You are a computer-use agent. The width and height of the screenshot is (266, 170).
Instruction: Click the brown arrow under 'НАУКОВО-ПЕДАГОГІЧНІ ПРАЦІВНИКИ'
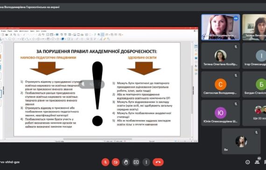tap(47, 68)
